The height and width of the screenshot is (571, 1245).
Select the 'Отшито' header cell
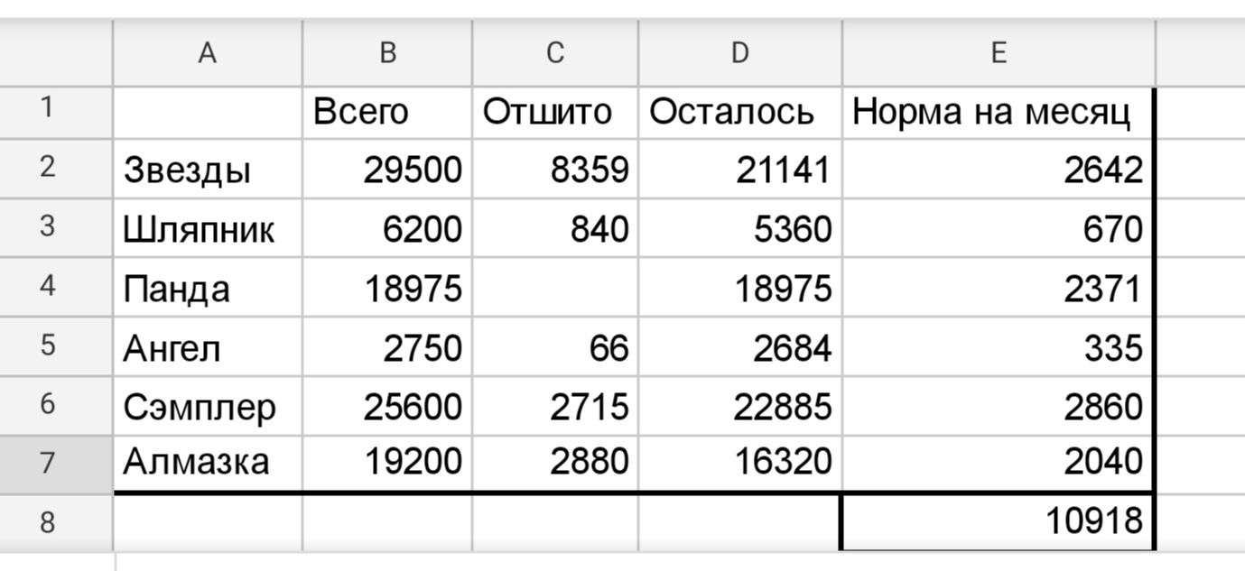coord(554,113)
